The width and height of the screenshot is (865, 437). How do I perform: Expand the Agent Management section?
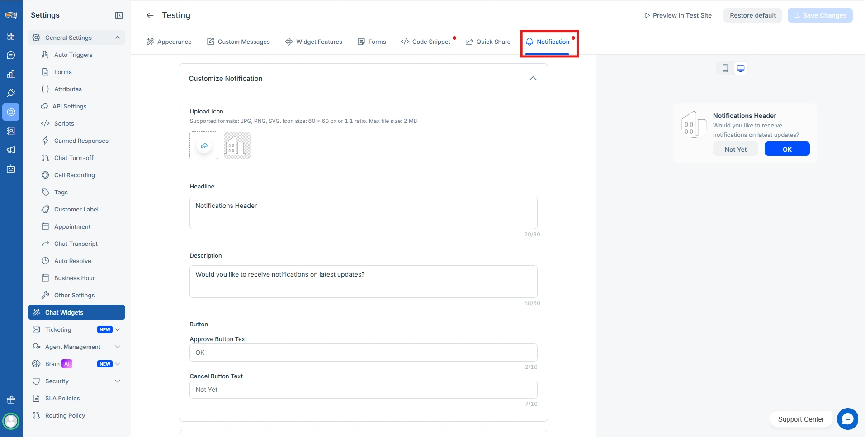(x=118, y=347)
